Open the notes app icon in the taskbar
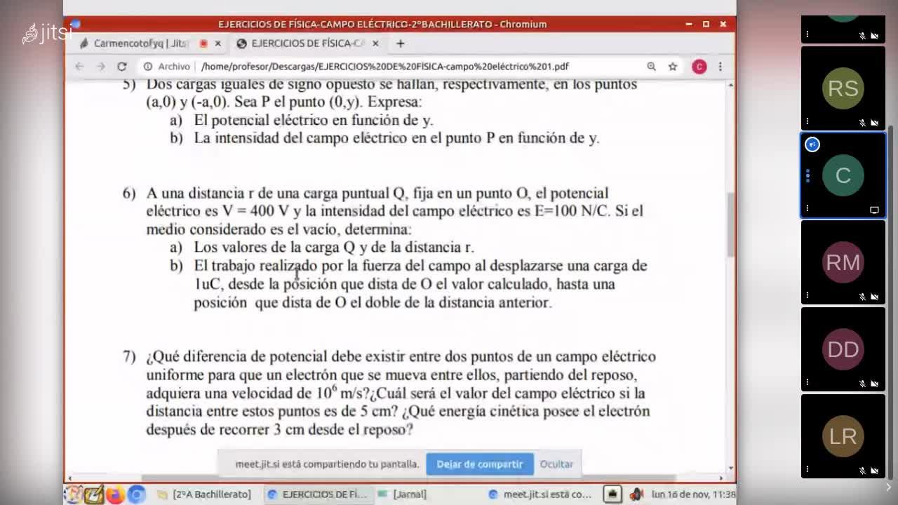Screen dimensions: 898x505 point(94,494)
